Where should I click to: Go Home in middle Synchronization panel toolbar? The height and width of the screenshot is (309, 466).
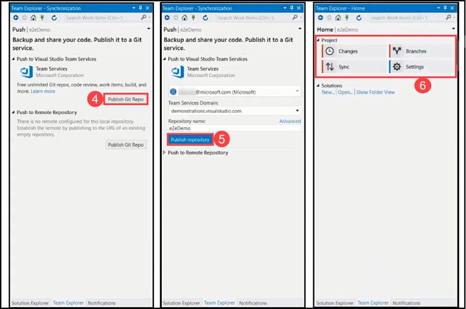click(x=185, y=18)
